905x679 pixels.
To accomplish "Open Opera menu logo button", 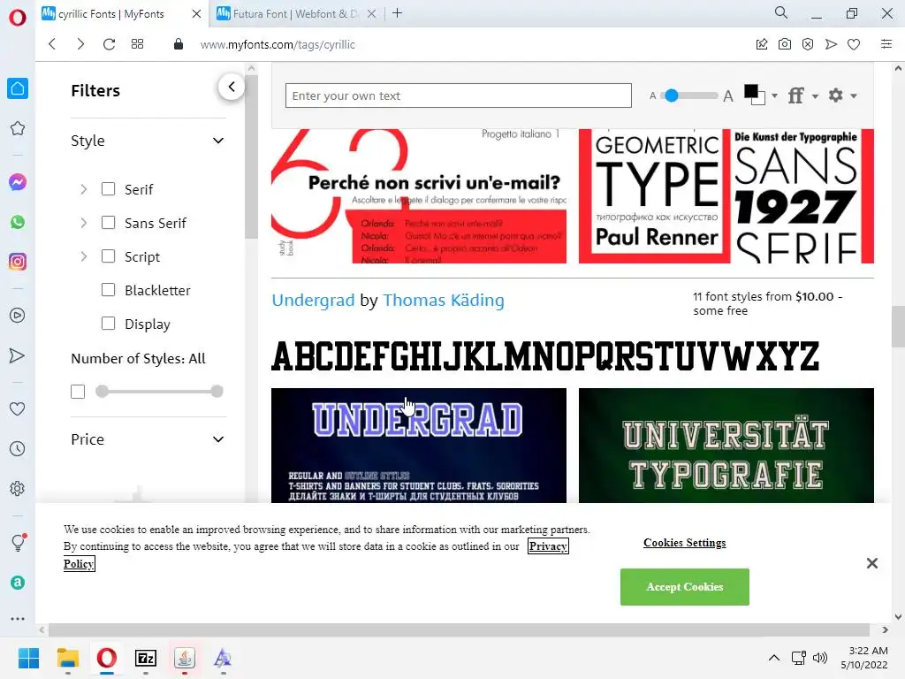I will [18, 18].
